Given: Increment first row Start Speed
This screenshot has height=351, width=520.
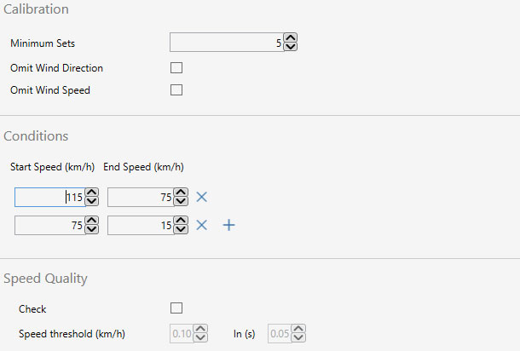Looking at the screenshot, I should (92, 193).
